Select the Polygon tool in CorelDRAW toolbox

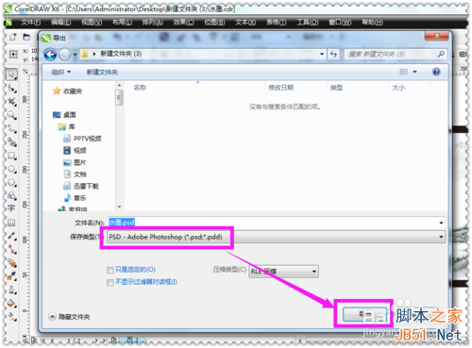[x=12, y=183]
